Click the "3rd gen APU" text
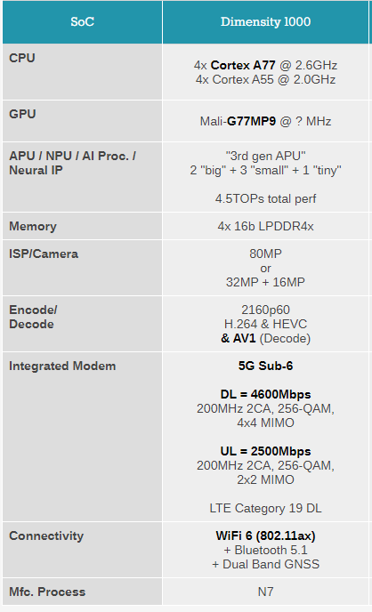The height and width of the screenshot is (612, 372). pyautogui.click(x=265, y=157)
